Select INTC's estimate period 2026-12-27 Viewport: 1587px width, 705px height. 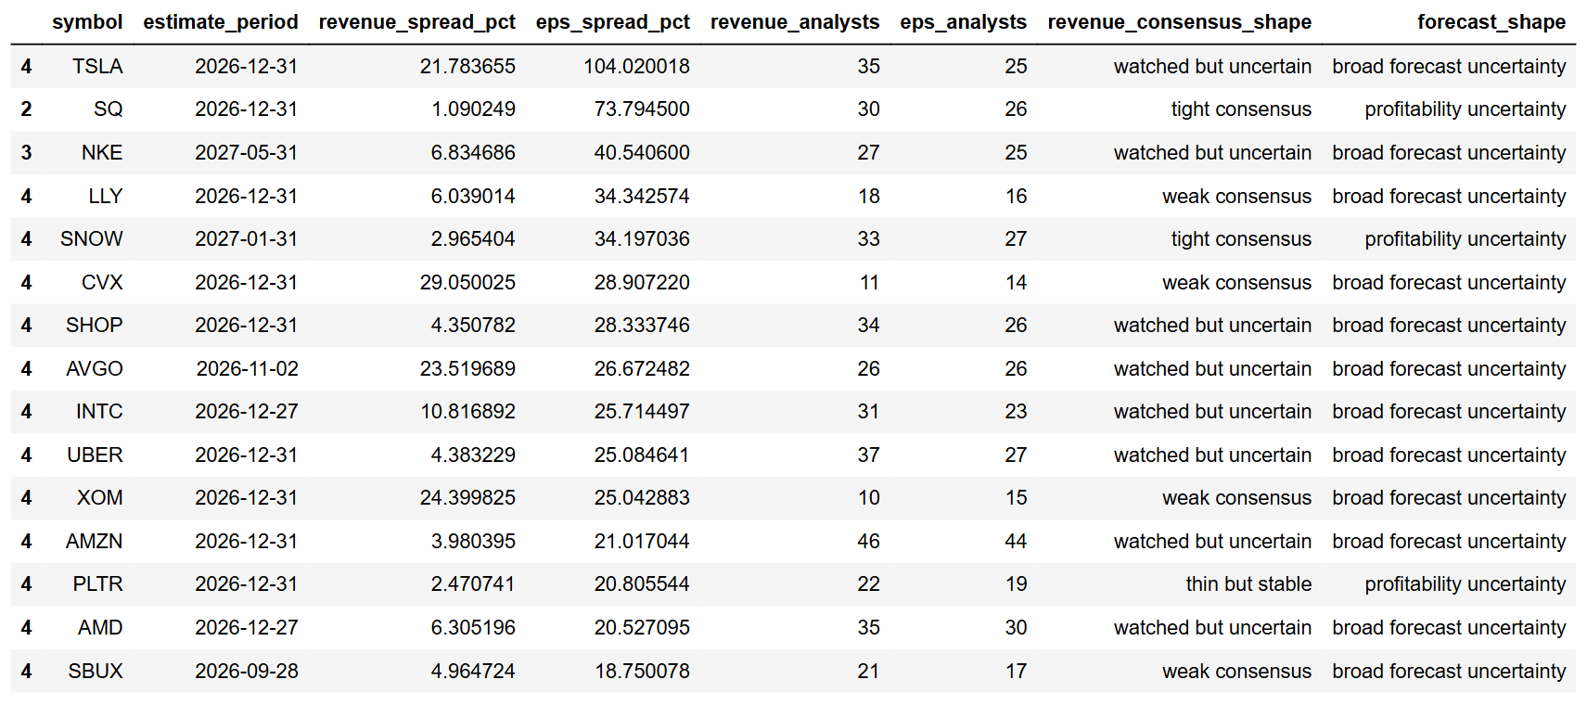[247, 412]
